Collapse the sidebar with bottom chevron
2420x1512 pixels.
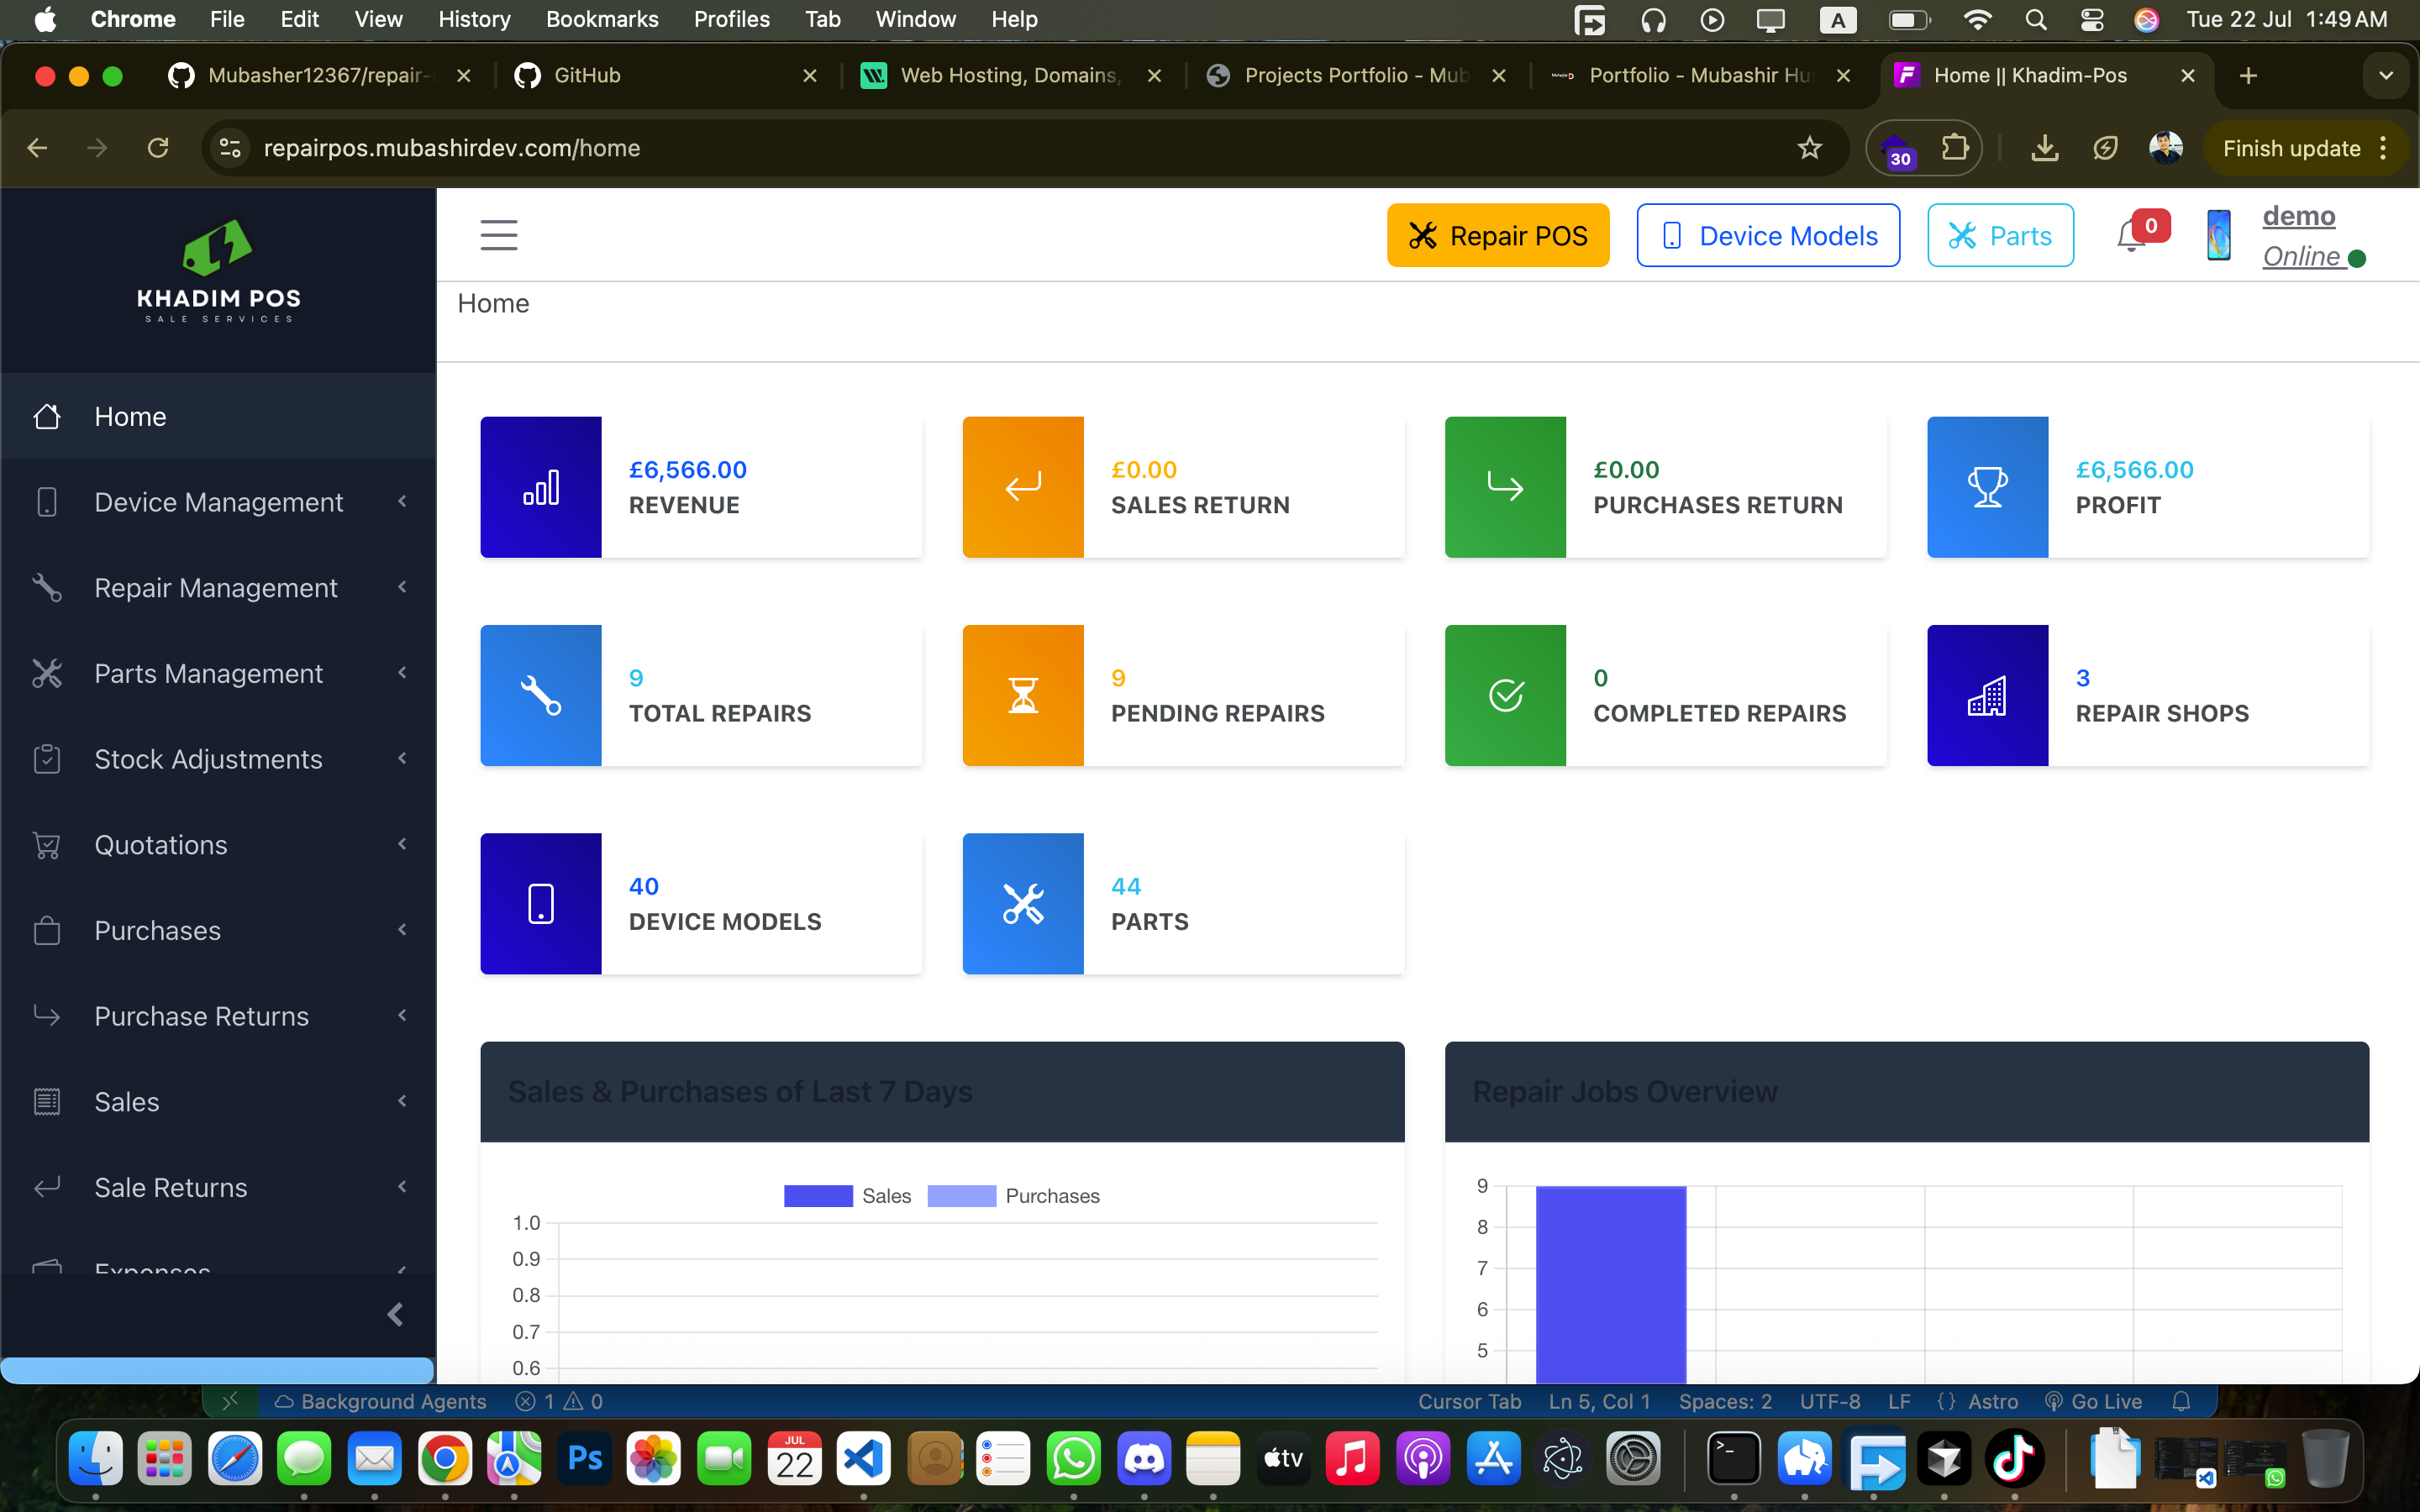pos(395,1314)
